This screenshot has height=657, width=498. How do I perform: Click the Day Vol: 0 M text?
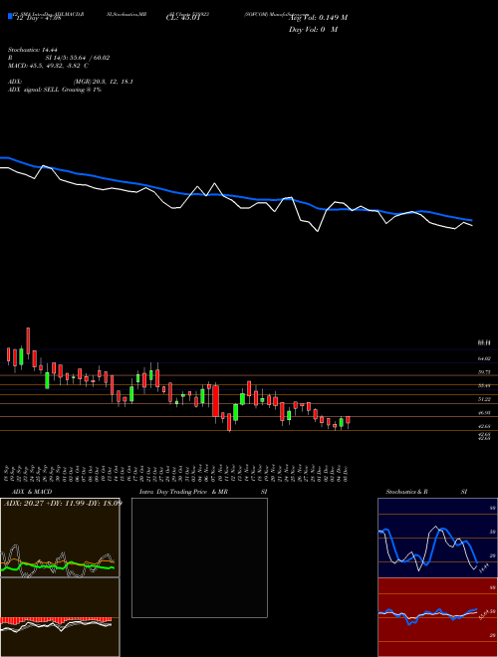(313, 30)
